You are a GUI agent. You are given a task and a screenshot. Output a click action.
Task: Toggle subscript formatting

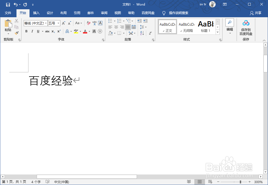53,31
